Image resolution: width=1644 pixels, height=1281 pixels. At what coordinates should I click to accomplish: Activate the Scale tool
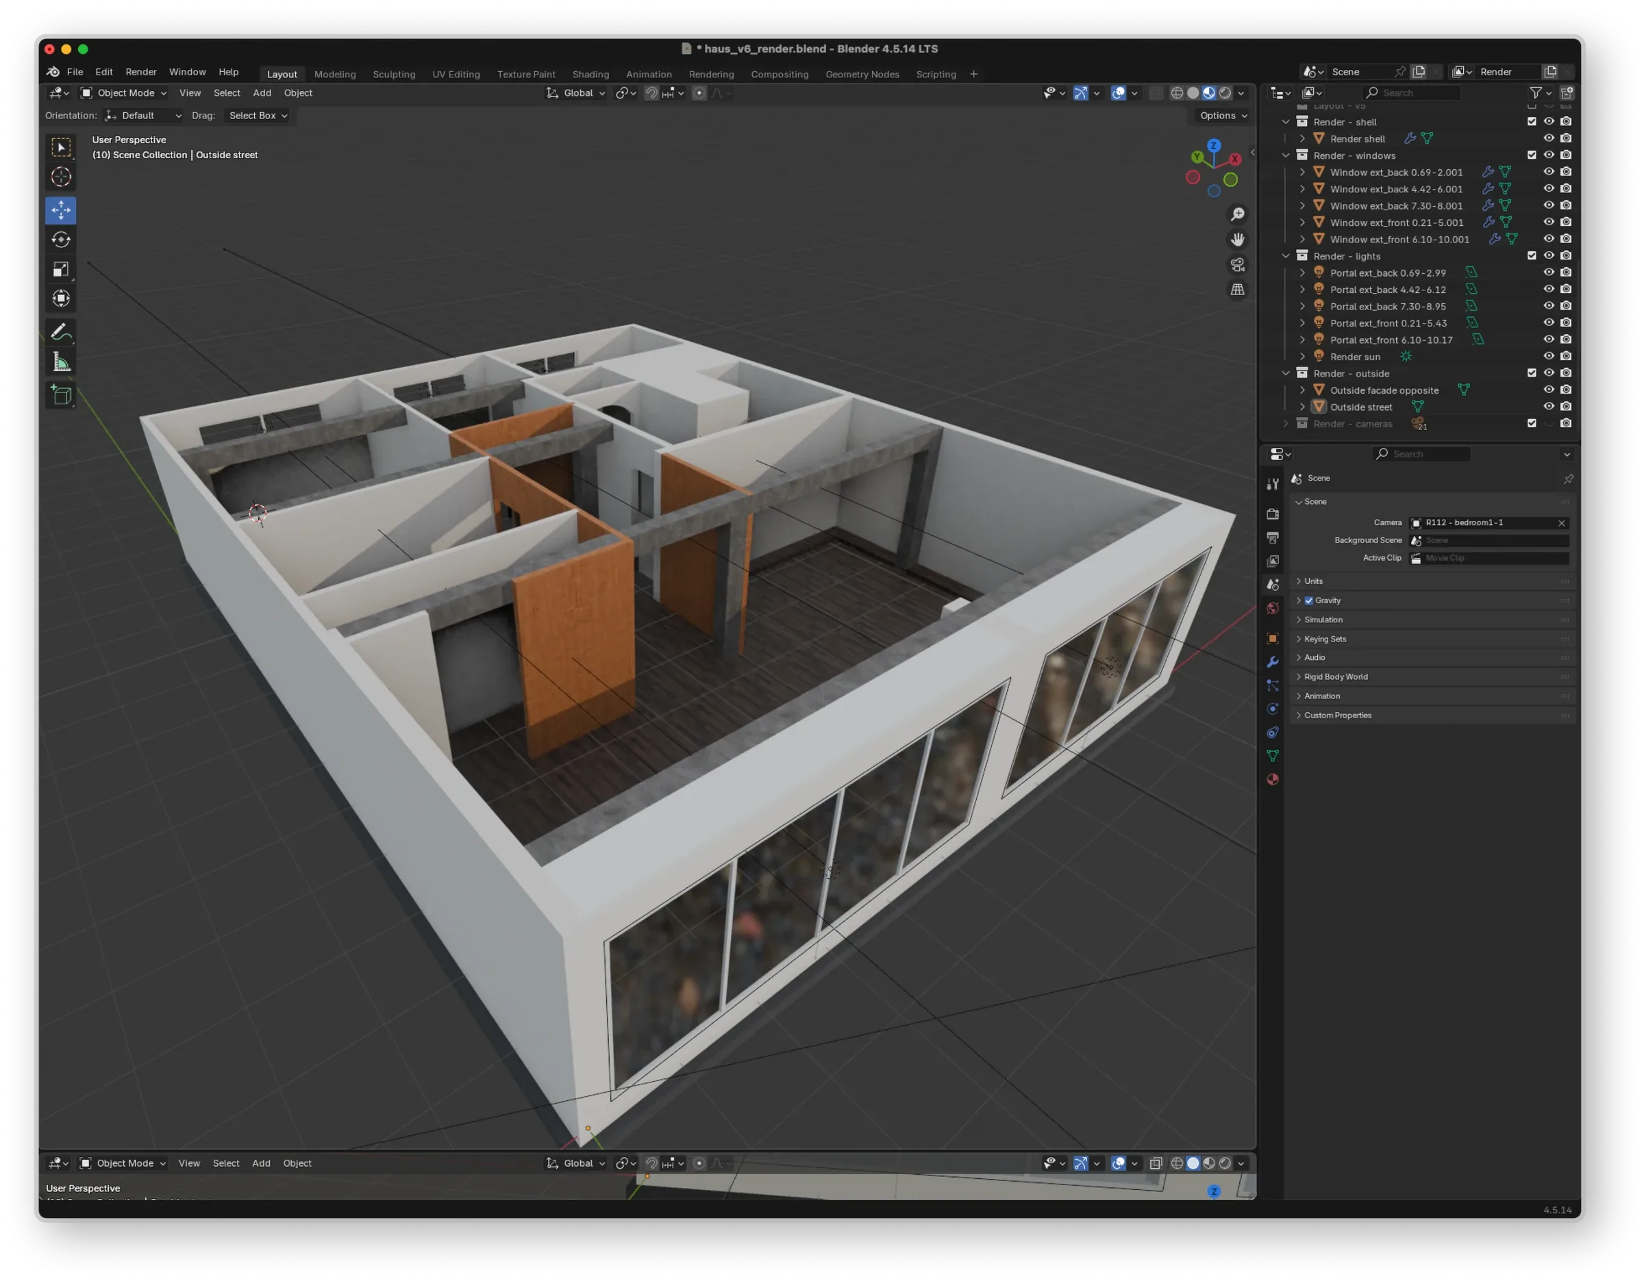point(61,269)
